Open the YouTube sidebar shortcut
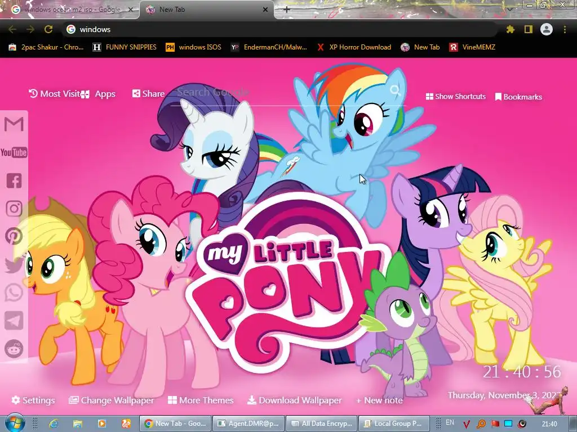Viewport: 577px width, 432px height. tap(14, 152)
